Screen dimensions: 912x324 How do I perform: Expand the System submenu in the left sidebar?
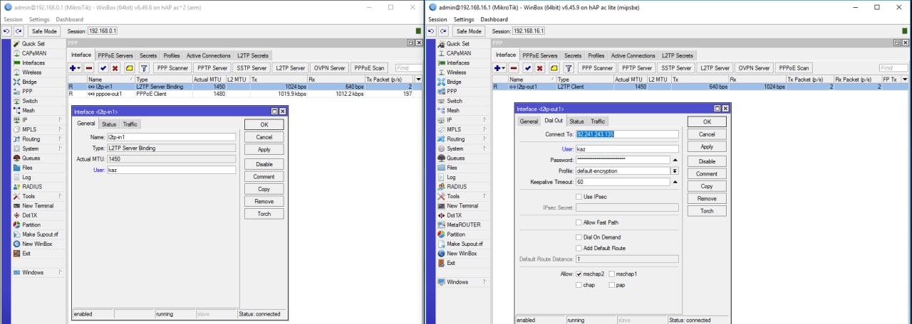click(59, 148)
